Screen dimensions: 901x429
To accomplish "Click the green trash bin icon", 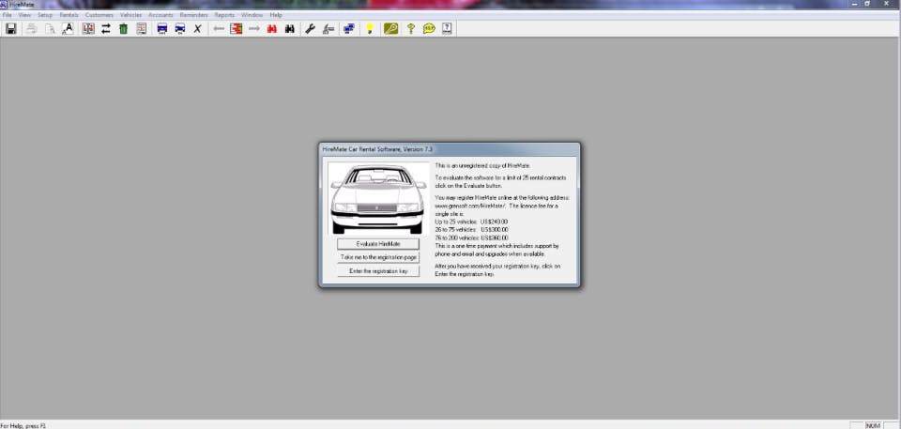I will pyautogui.click(x=124, y=29).
